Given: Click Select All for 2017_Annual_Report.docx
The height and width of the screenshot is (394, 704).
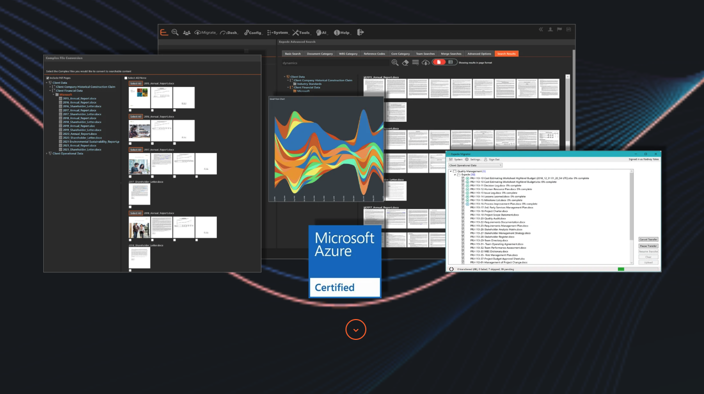Looking at the screenshot, I should 135,149.
